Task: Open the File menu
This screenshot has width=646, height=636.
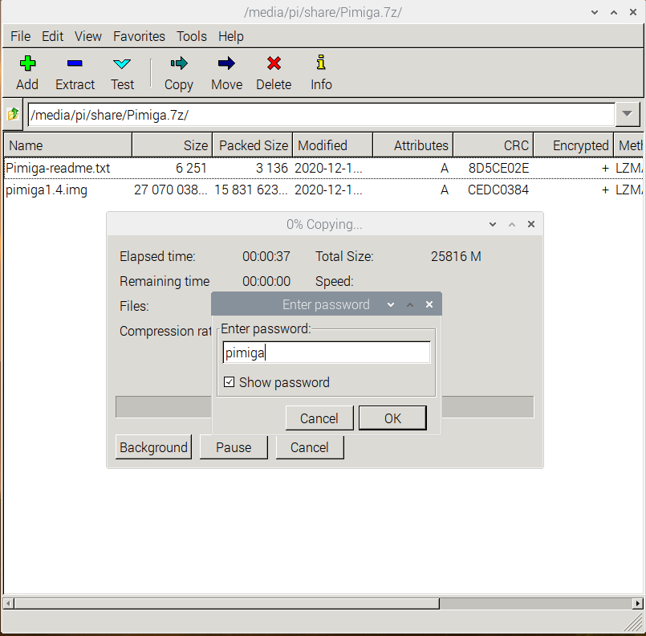Action: coord(21,36)
